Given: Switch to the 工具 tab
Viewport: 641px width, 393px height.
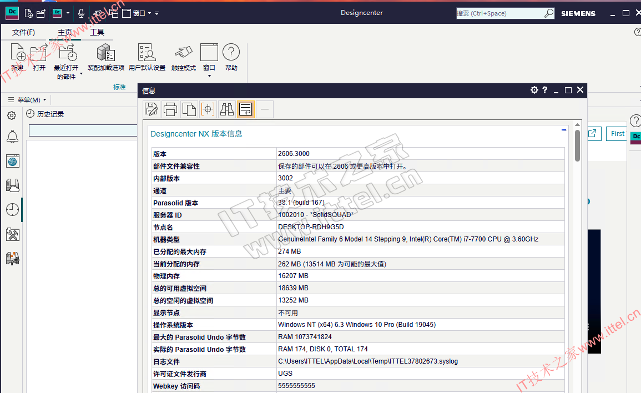Looking at the screenshot, I should (97, 32).
